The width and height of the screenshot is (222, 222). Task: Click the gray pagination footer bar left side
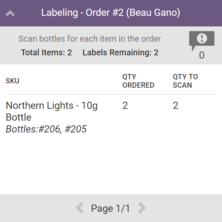point(31,208)
